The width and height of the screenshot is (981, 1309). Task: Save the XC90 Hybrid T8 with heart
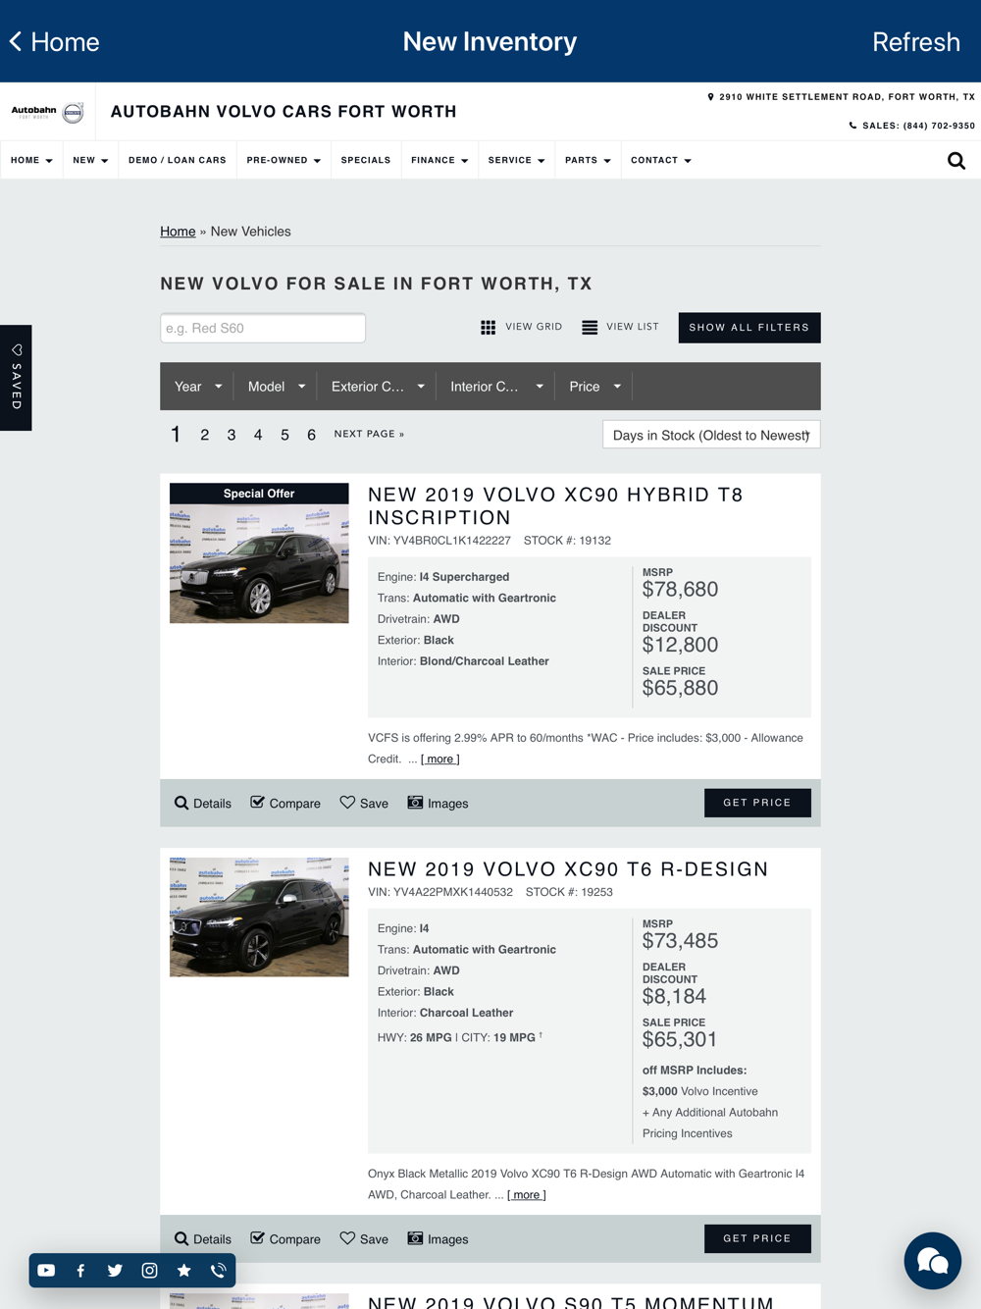click(x=364, y=803)
